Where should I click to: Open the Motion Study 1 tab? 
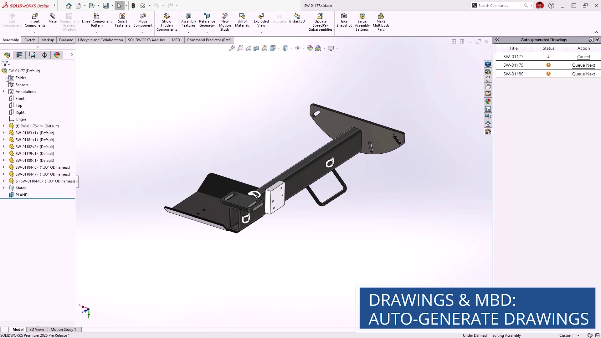63,329
